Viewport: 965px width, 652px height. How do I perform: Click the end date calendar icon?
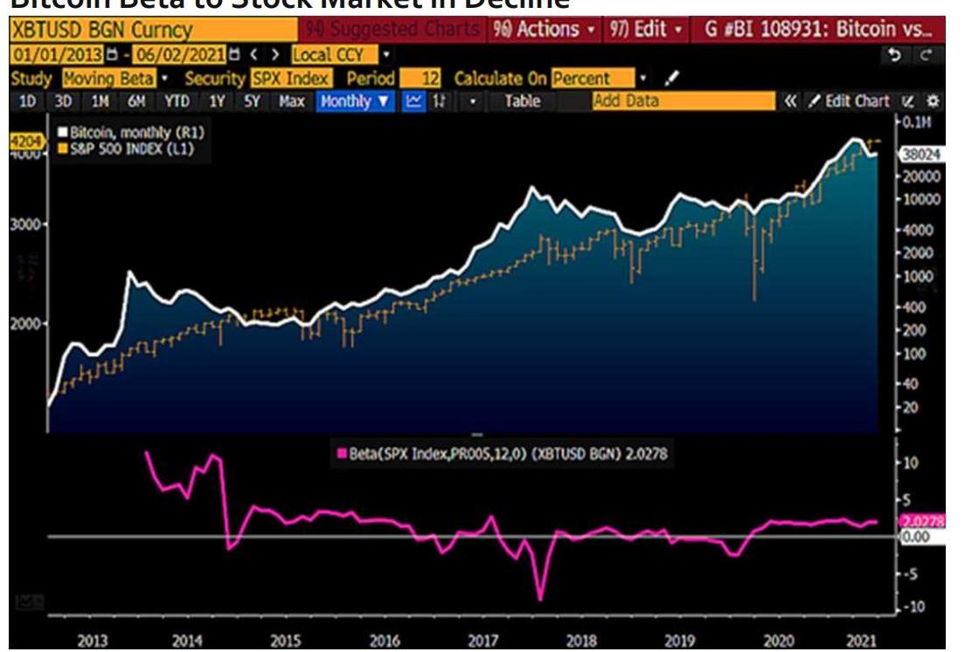233,55
